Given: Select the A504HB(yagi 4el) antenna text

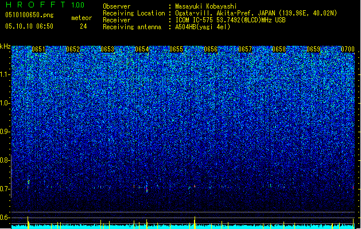Looking at the screenshot, I should (x=203, y=27).
